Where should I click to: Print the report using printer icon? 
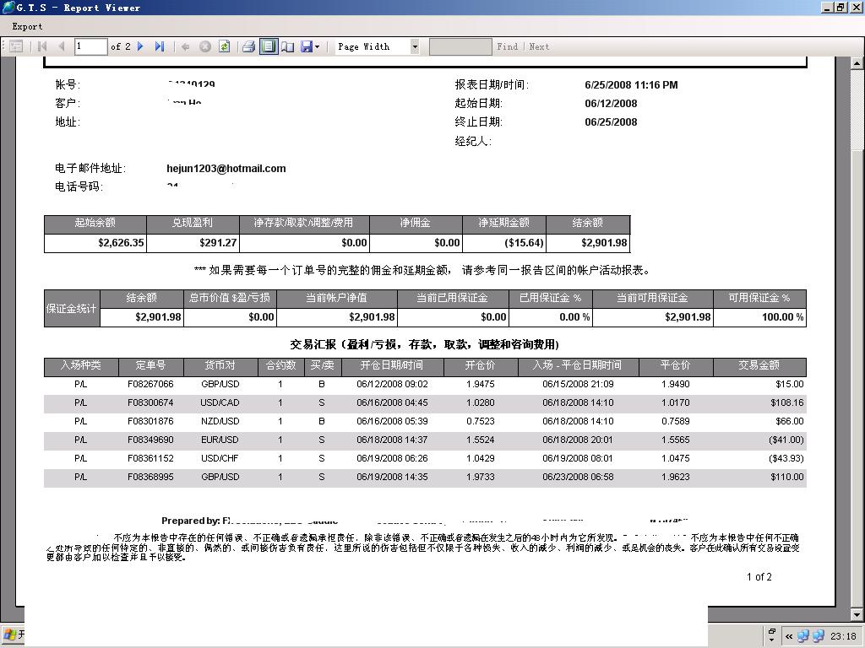[x=248, y=47]
